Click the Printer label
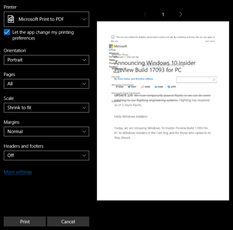233x230 pixels. point(10,7)
